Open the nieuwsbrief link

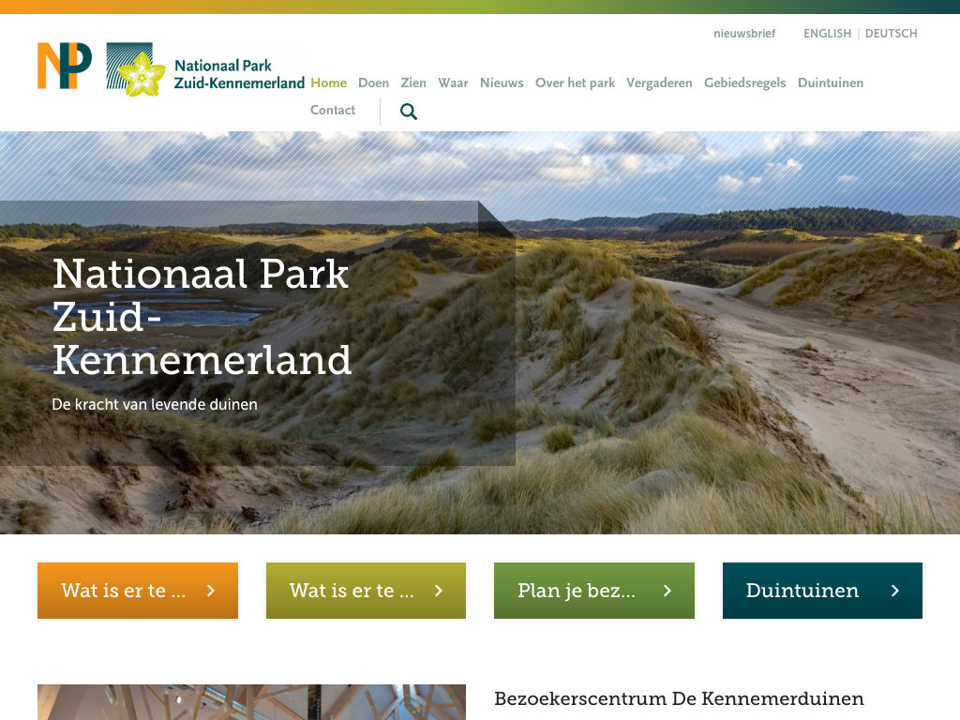click(744, 34)
